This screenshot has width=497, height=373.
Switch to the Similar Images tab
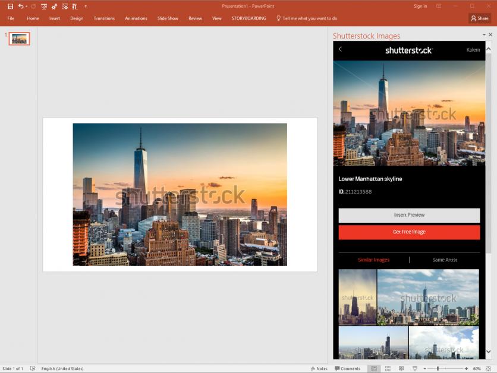(x=374, y=260)
